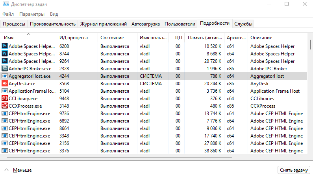Viewport: 313px width, 174px height.
Task: Select the CCXProcess.exe process name
Action: click(x=25, y=106)
